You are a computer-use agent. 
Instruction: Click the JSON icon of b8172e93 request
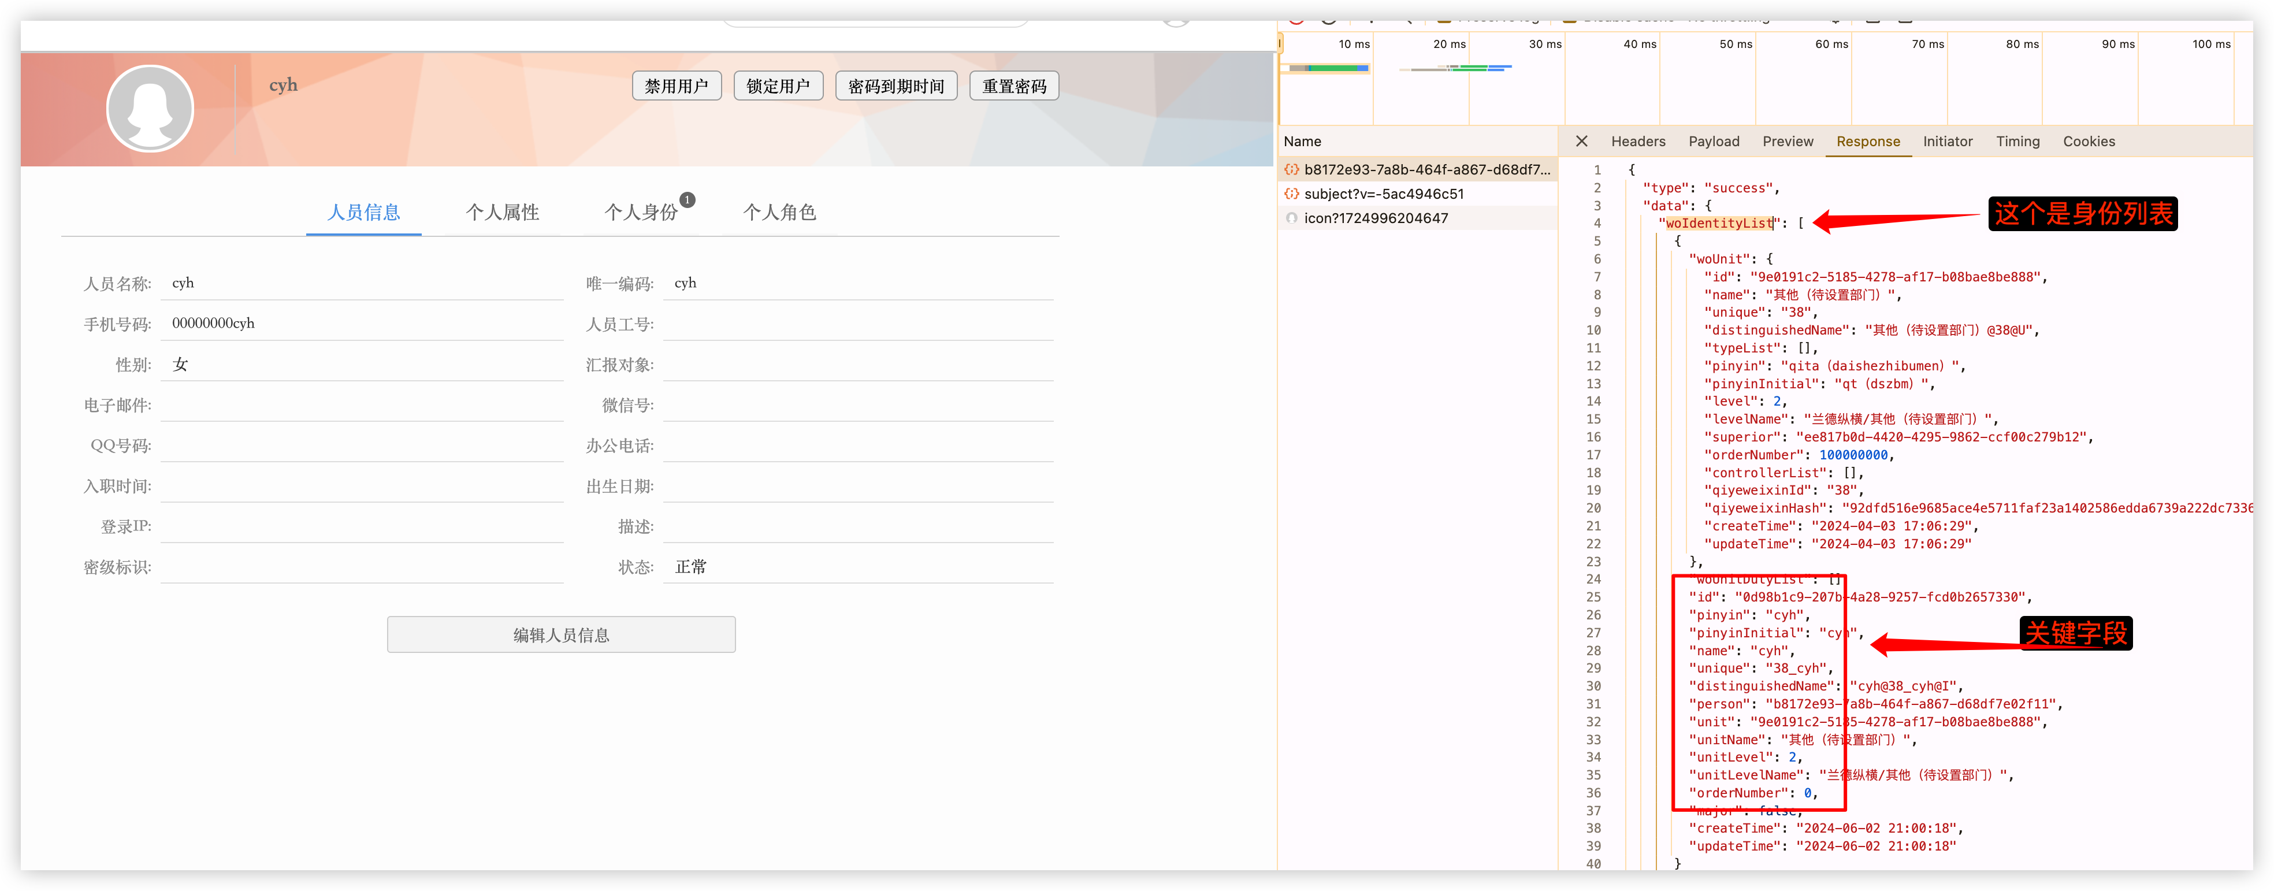coord(1291,169)
